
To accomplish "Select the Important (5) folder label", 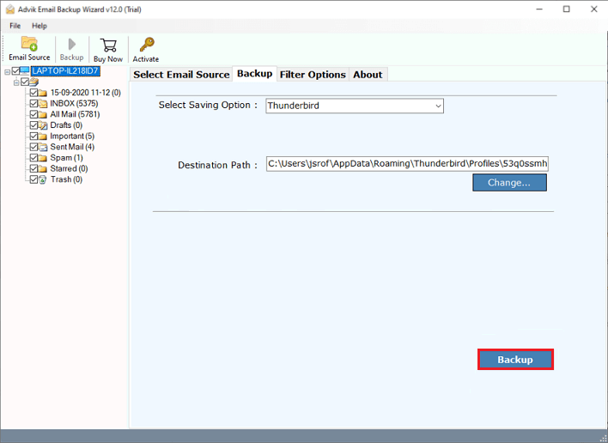I will [72, 136].
